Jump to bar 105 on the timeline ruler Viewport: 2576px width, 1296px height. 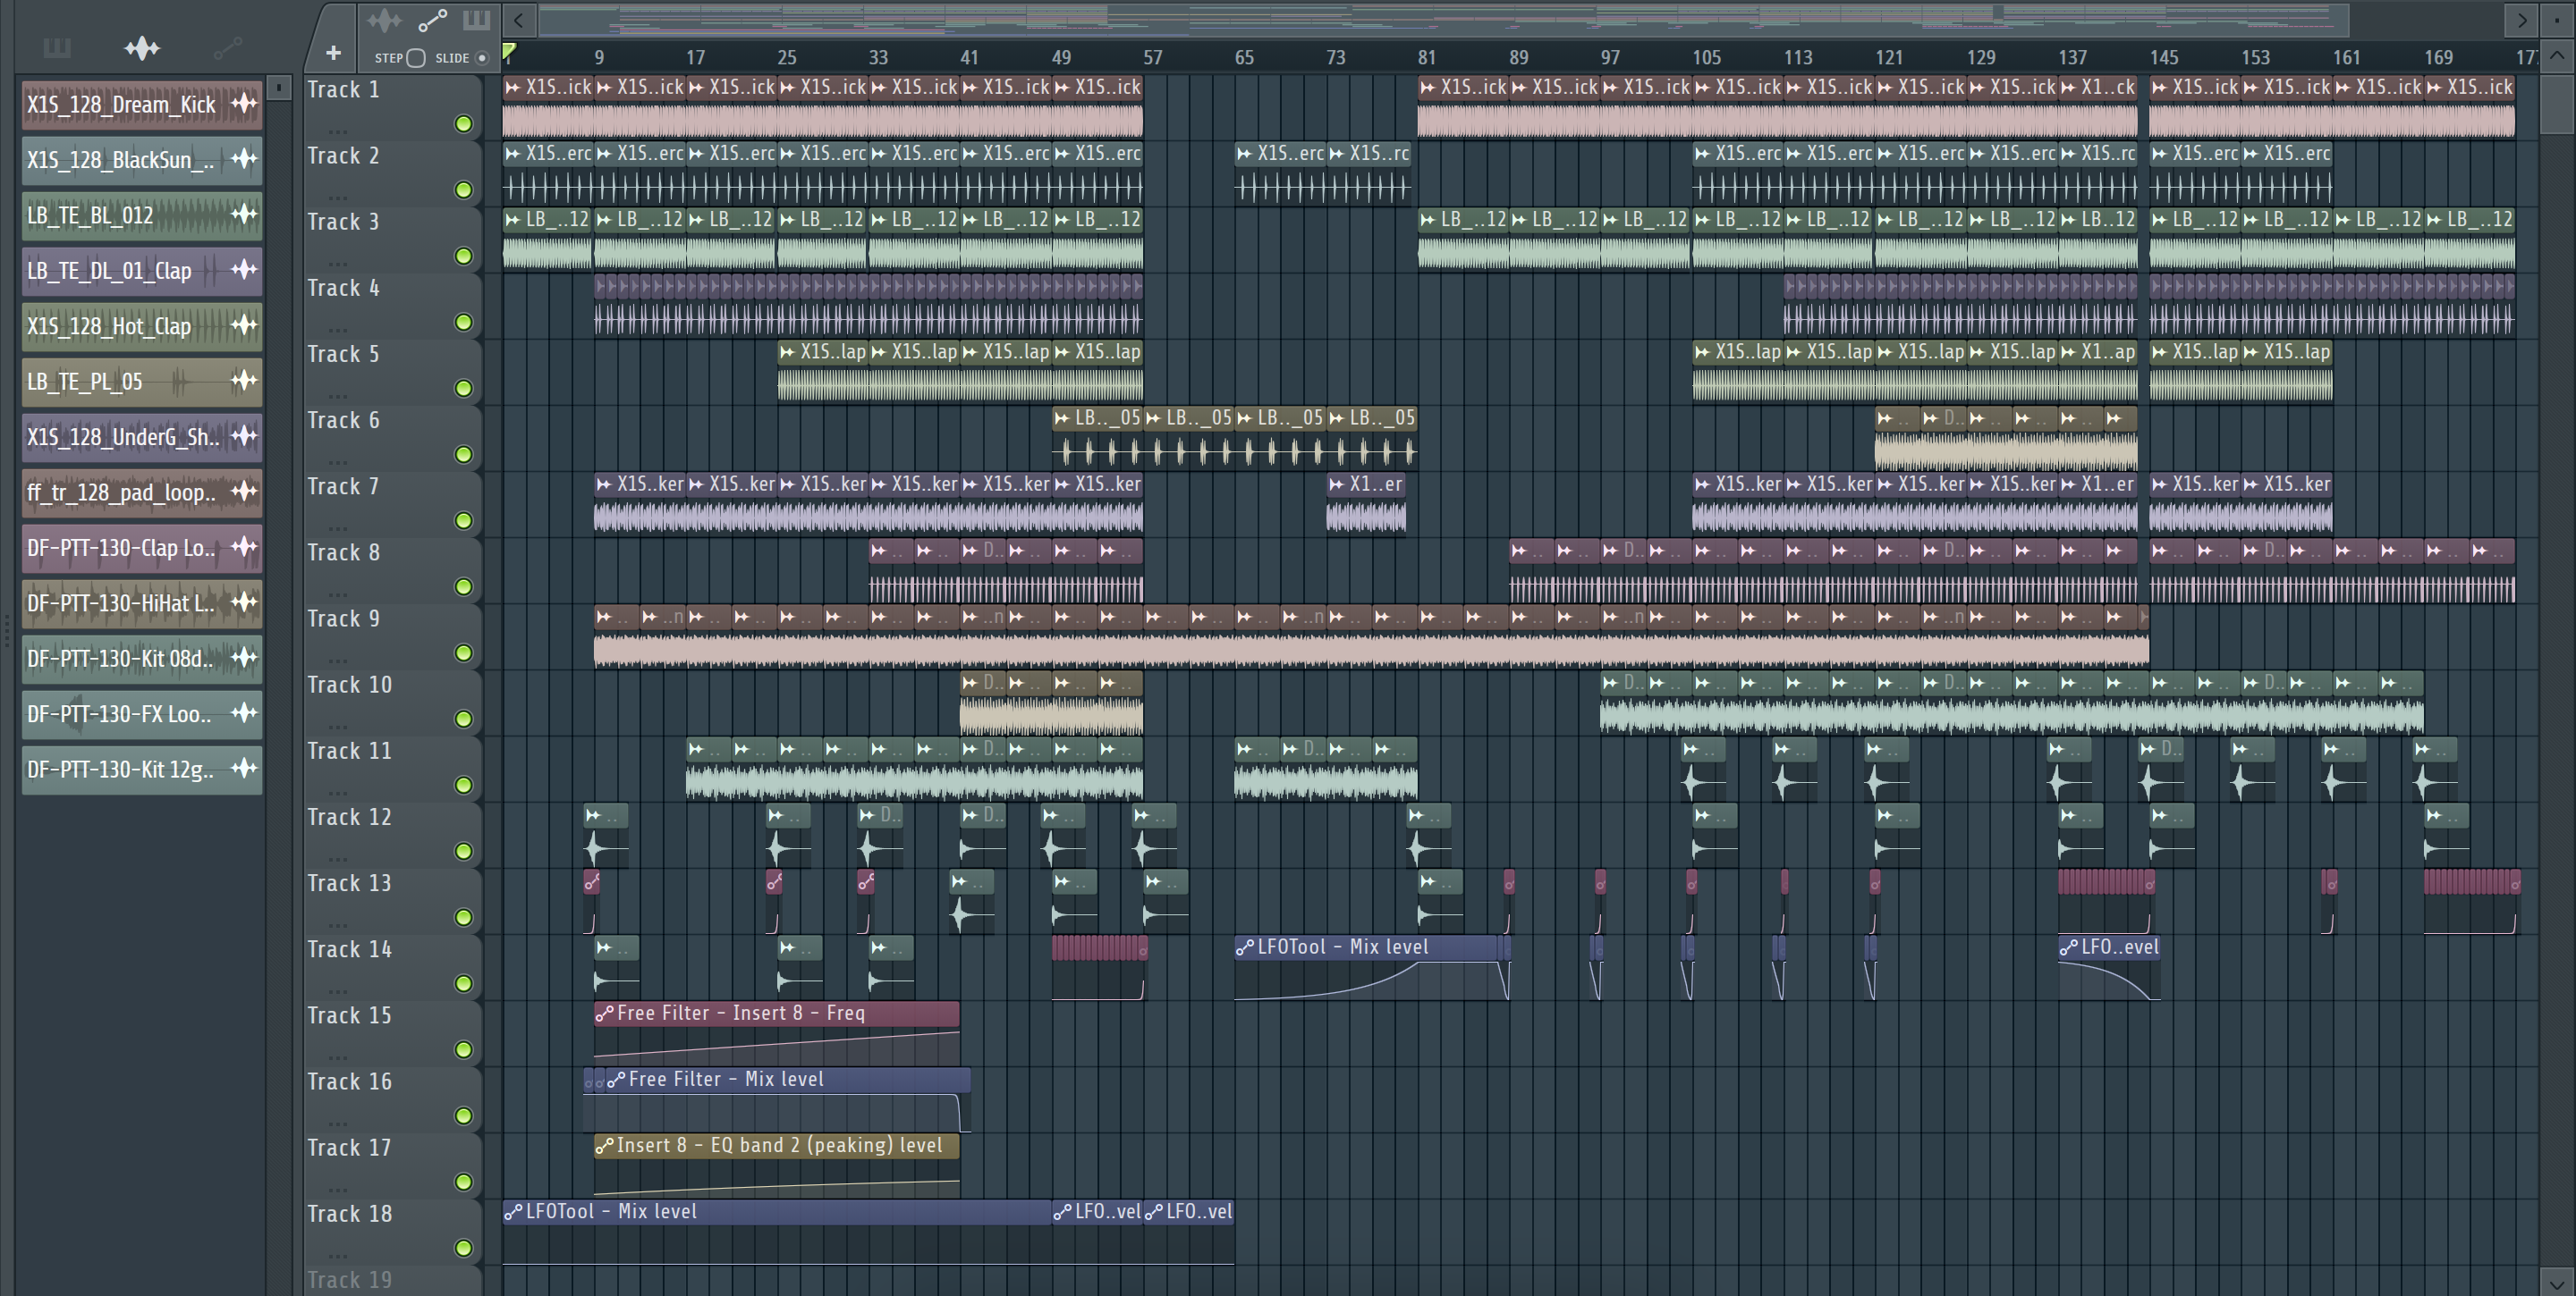pyautogui.click(x=1706, y=58)
